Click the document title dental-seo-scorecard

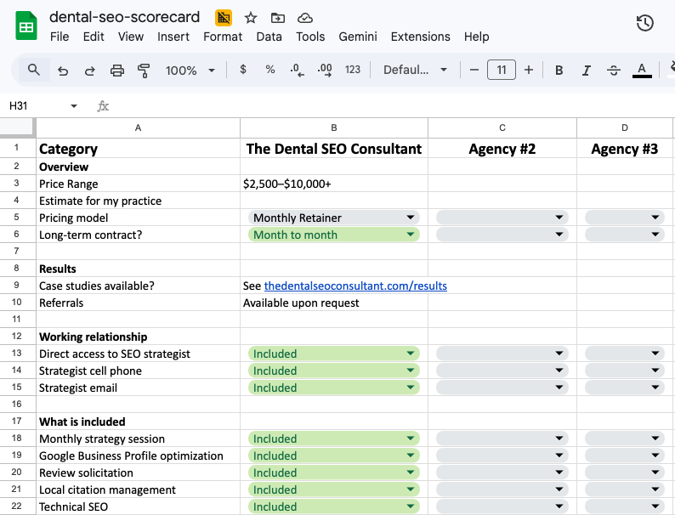[x=124, y=17]
